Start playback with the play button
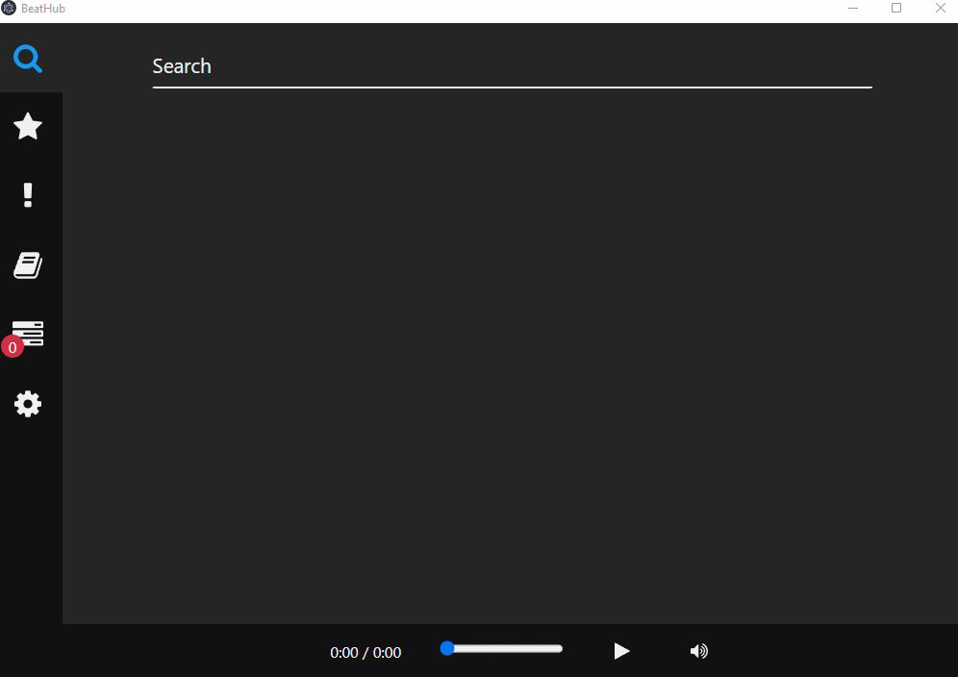The image size is (958, 677). tap(621, 651)
